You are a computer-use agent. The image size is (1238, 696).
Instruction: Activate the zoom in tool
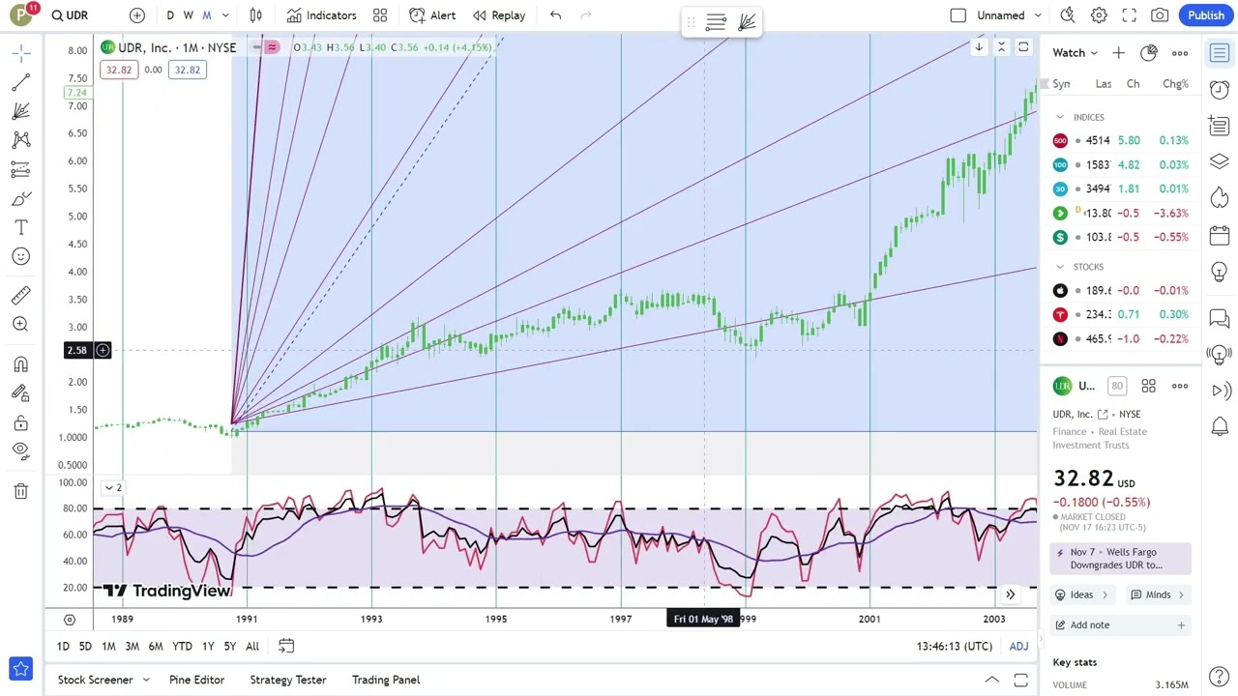20,324
